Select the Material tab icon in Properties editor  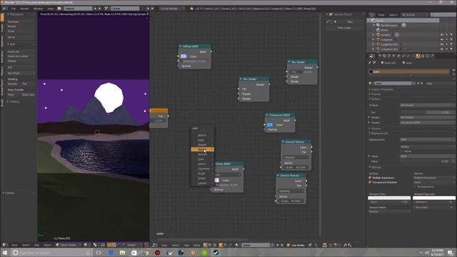coord(418,56)
